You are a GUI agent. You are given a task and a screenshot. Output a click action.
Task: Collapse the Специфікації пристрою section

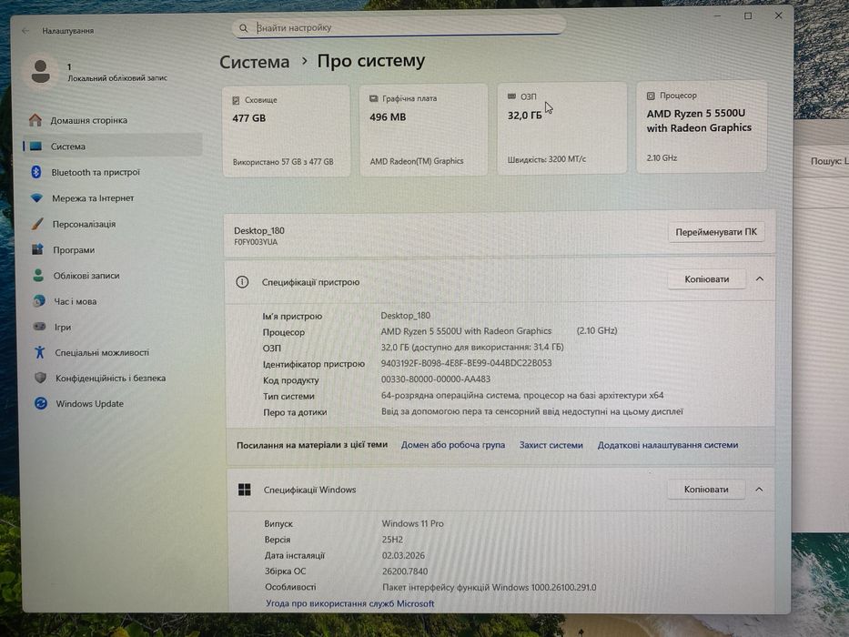click(760, 279)
